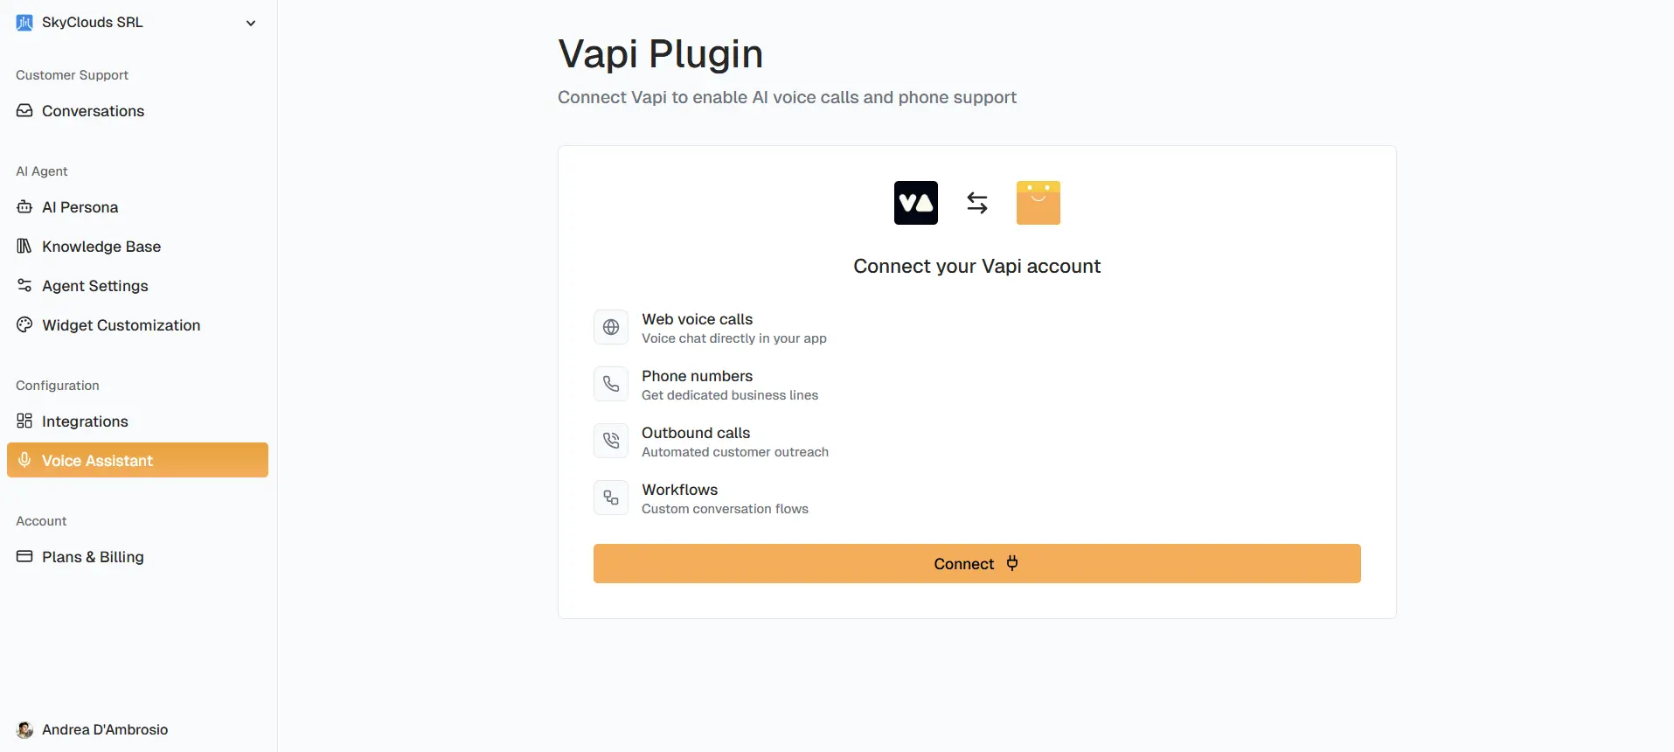Click the Agent Settings sliders icon

tap(24, 286)
